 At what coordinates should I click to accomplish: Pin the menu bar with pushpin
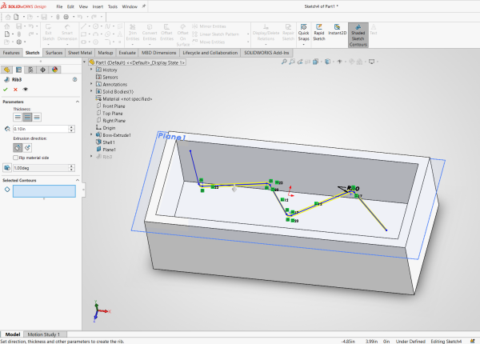click(x=143, y=6)
